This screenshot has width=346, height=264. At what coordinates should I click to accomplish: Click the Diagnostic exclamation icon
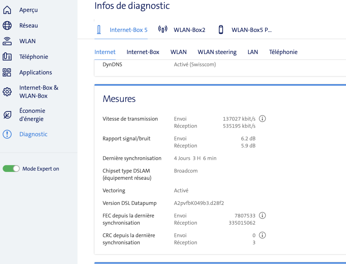(7, 134)
